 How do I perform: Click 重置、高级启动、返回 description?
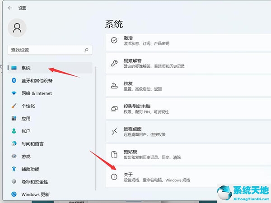(x=143, y=89)
